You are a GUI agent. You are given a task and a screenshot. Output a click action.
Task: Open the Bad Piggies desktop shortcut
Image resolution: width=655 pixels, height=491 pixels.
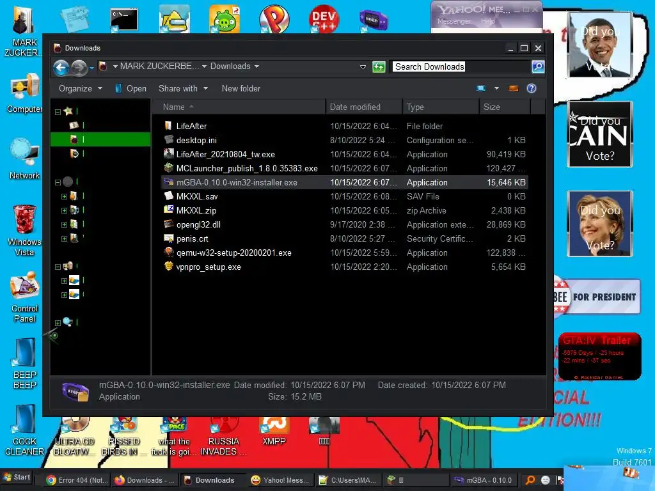pos(225,19)
